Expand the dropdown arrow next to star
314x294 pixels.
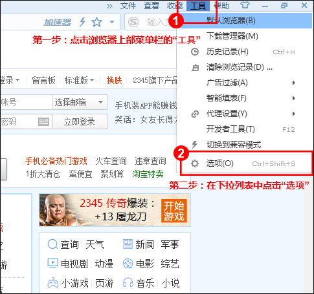(x=112, y=22)
